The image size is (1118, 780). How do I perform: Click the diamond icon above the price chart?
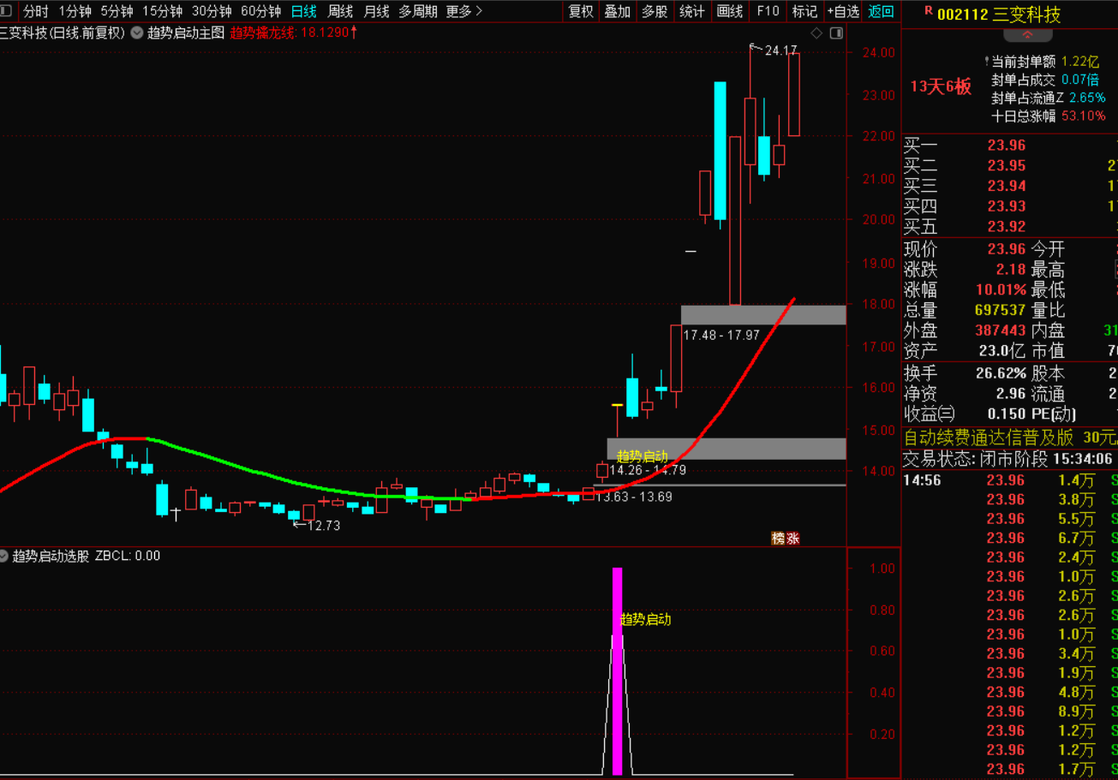816,33
